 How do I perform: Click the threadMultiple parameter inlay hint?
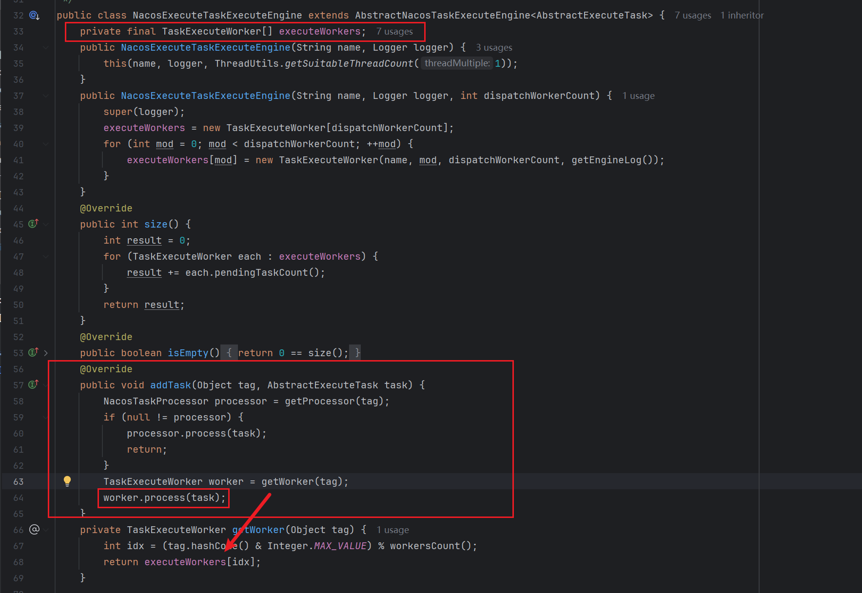coord(457,63)
